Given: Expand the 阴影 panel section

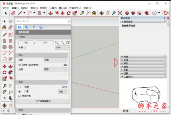Looking at the screenshot, I should click(x=143, y=70).
